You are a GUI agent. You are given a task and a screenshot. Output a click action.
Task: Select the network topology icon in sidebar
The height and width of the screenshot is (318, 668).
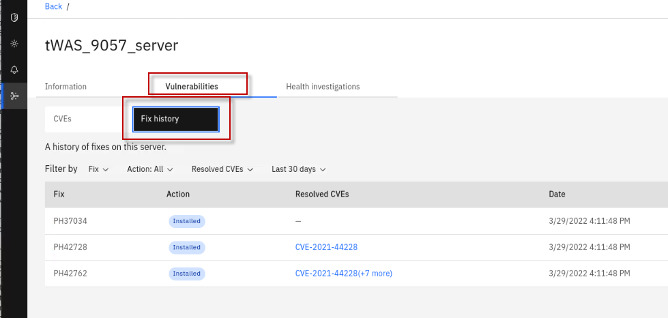(14, 96)
